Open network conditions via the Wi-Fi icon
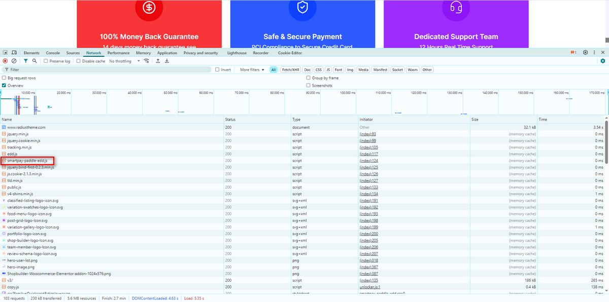The image size is (609, 302). 147,61
